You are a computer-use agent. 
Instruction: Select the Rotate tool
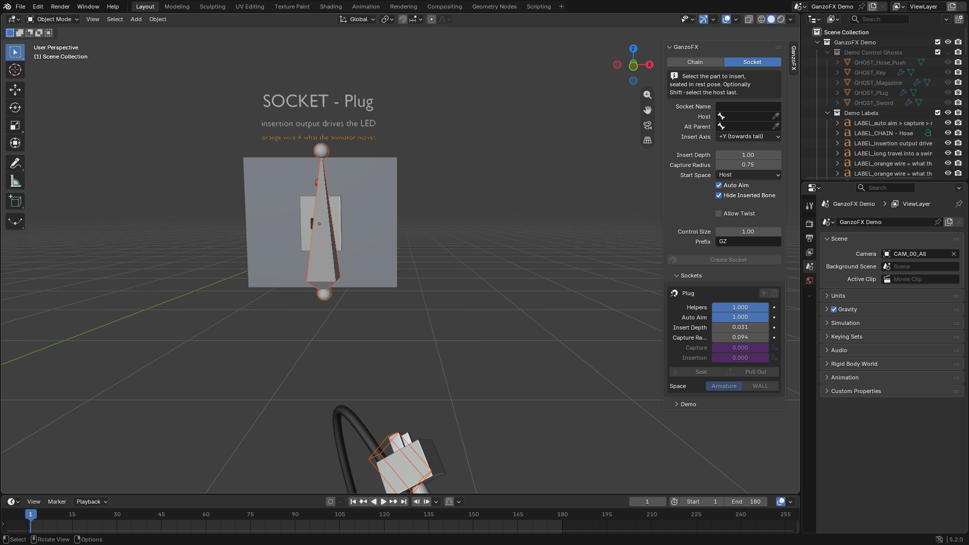pyautogui.click(x=15, y=107)
